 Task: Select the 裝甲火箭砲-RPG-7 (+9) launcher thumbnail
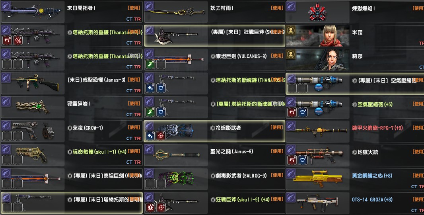coord(318,131)
